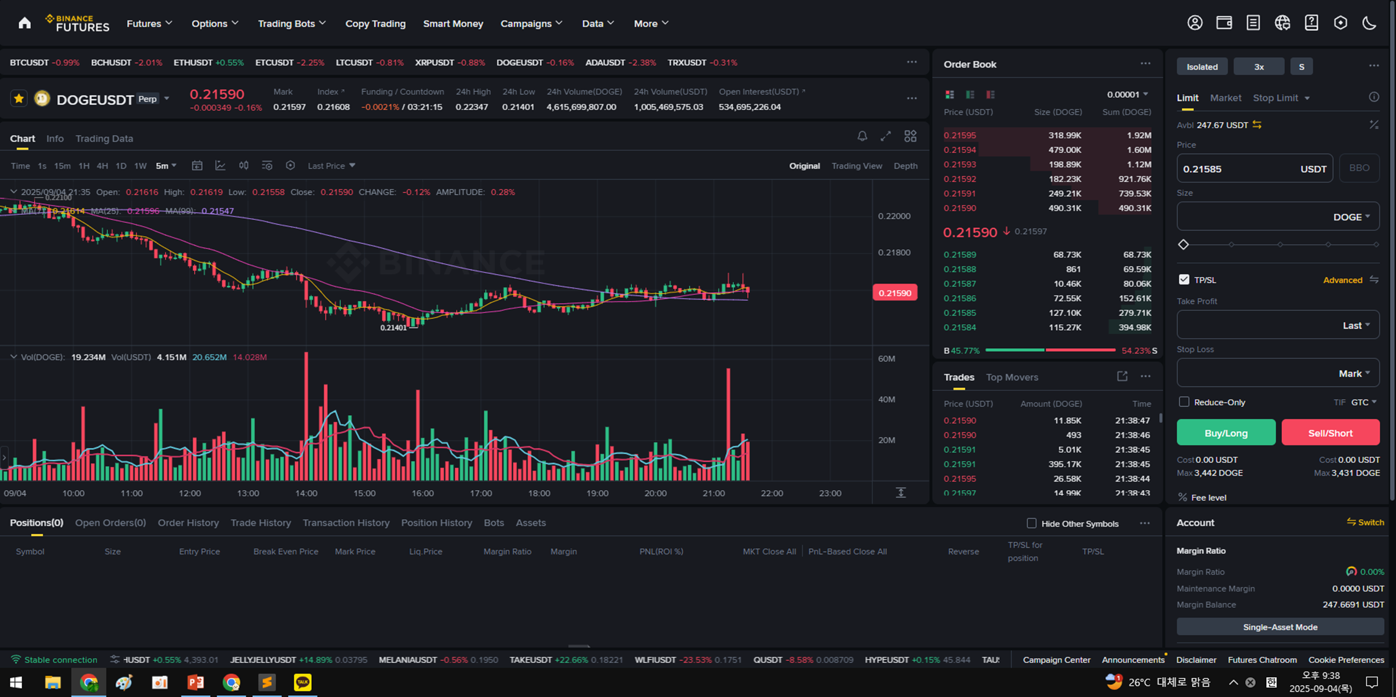The height and width of the screenshot is (697, 1396).
Task: Open the chart layout grid icon
Action: (x=910, y=136)
